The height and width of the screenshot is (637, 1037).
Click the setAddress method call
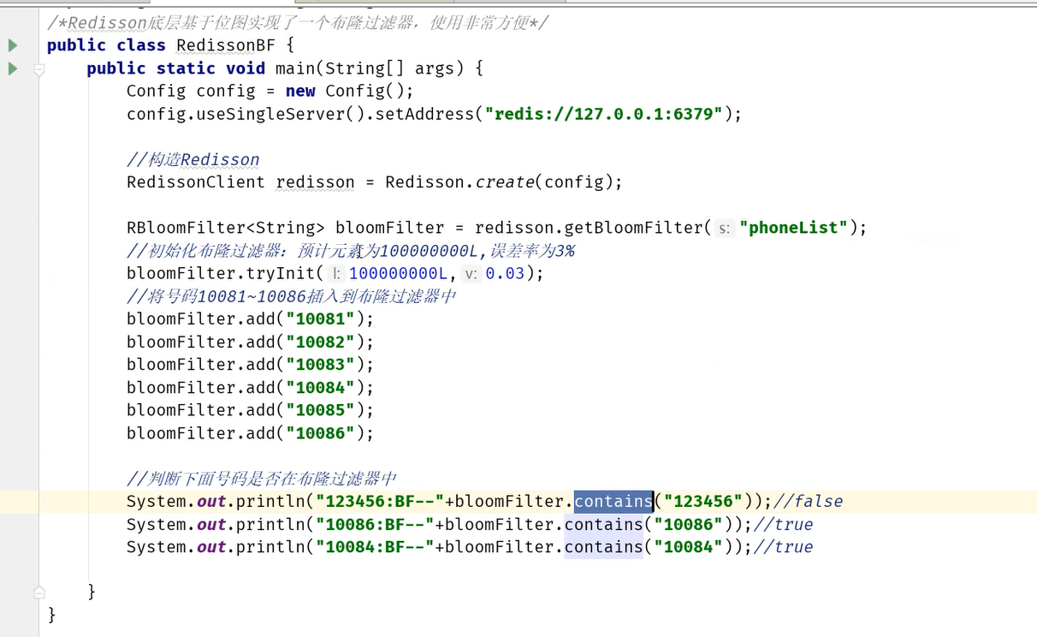425,114
